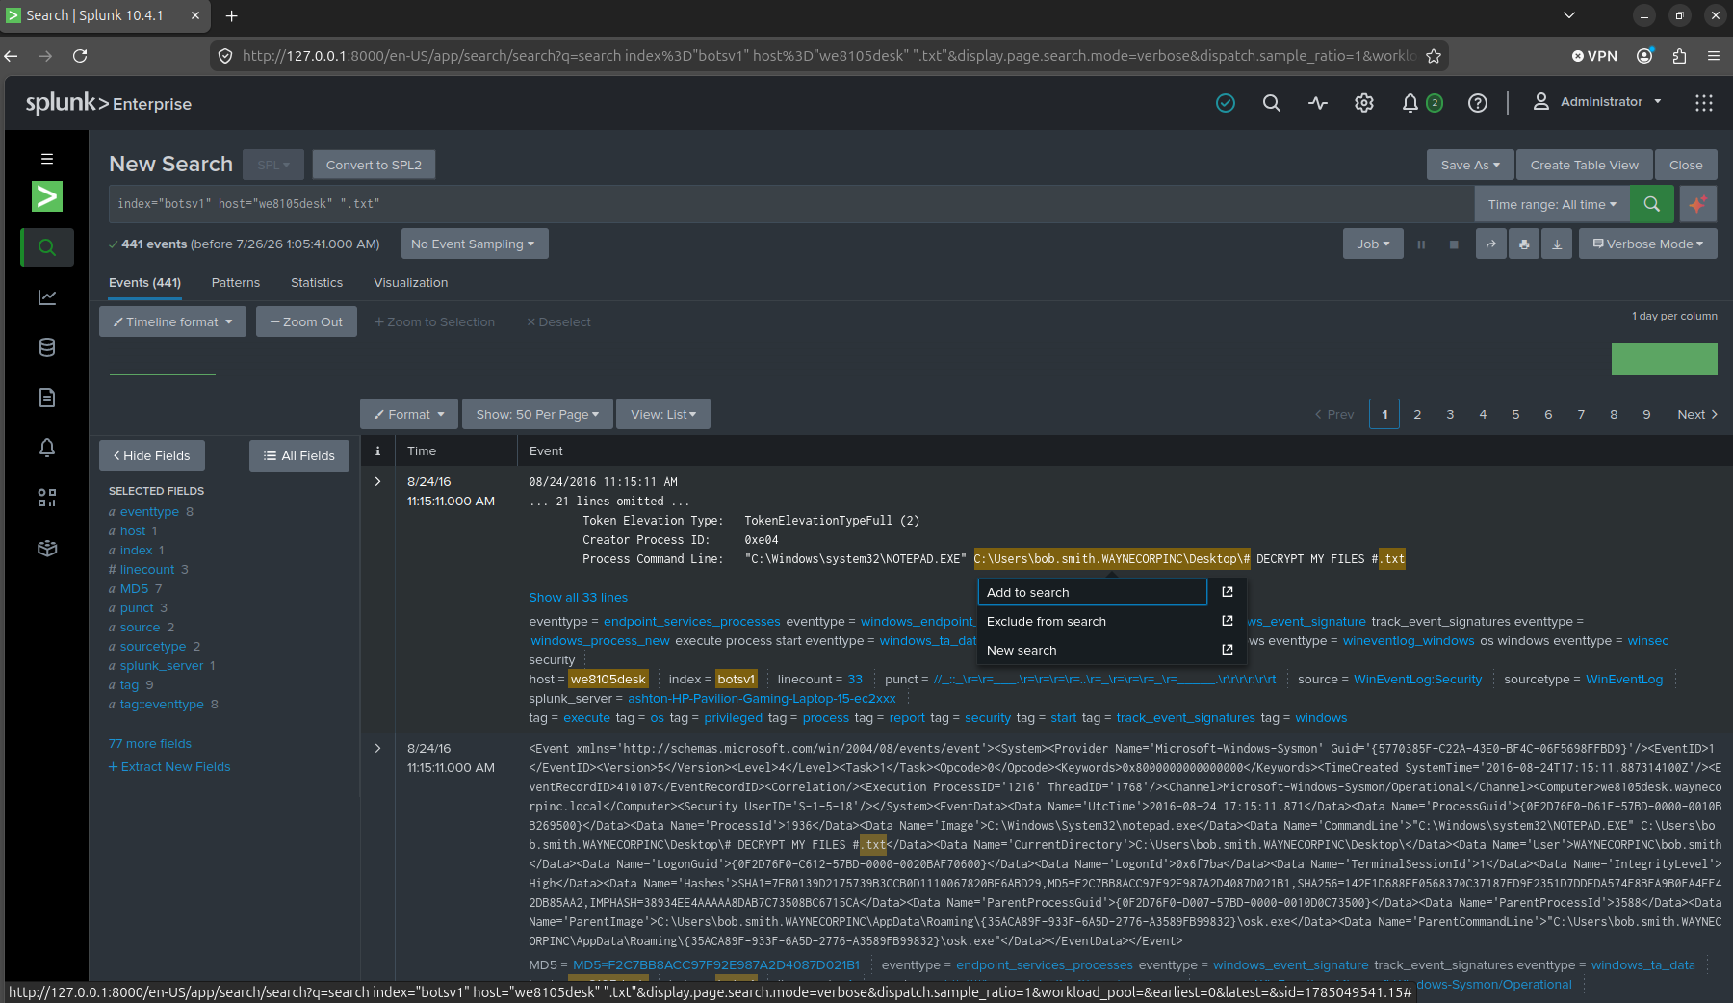This screenshot has width=1733, height=1003.
Task: Open Show all 33 lines link
Action: 578,597
